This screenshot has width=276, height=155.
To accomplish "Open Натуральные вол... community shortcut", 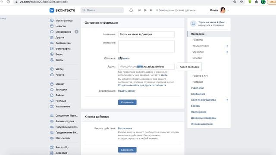I will (x=64, y=127).
